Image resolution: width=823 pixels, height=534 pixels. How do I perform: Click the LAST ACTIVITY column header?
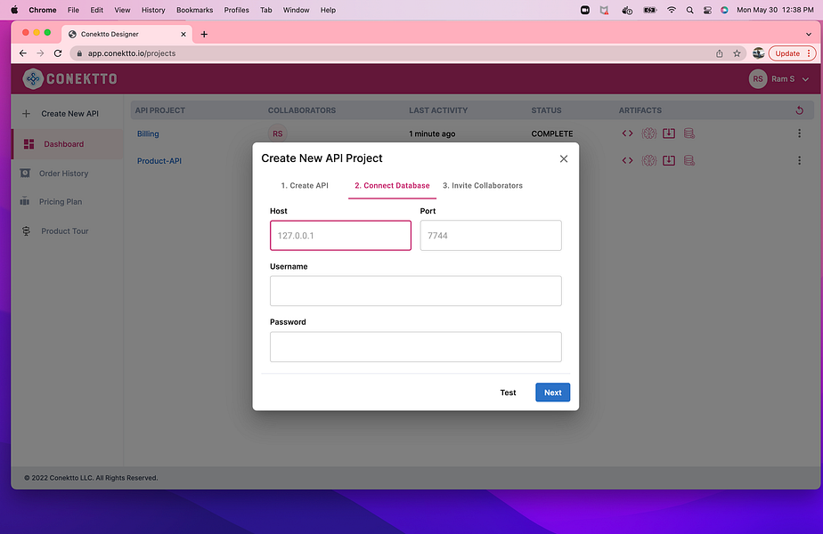pos(438,110)
